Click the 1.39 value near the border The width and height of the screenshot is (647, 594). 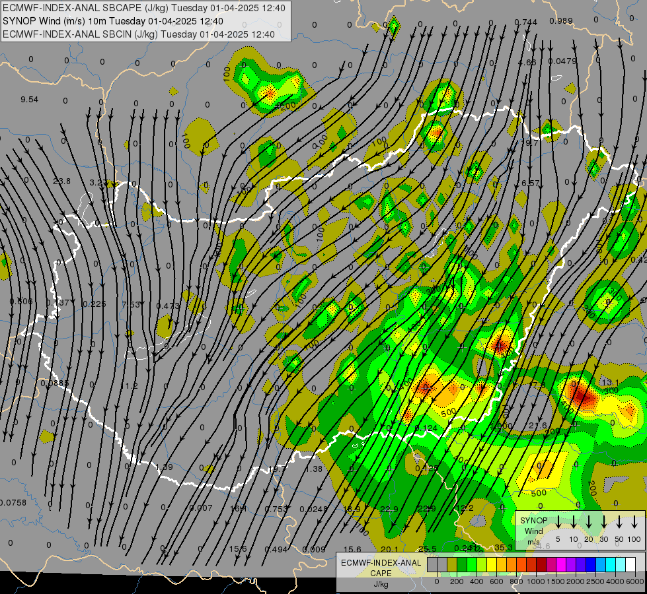(x=164, y=467)
